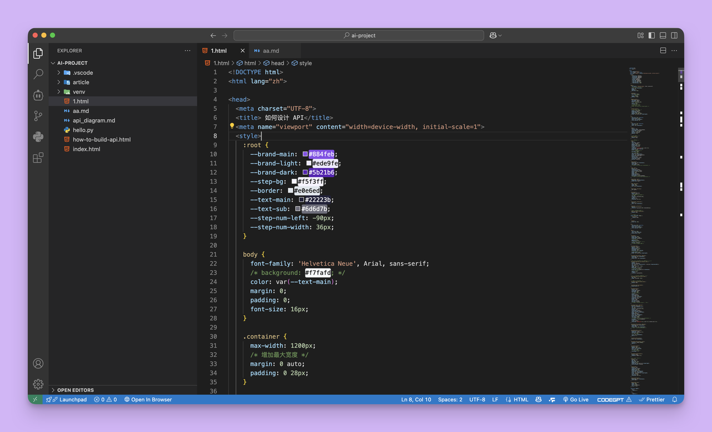Change HTML language mode
The image size is (712, 432).
click(x=517, y=400)
